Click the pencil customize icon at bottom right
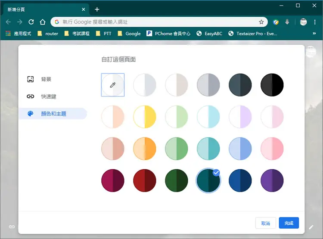Image resolution: width=323 pixels, height=239 pixels. [311, 227]
